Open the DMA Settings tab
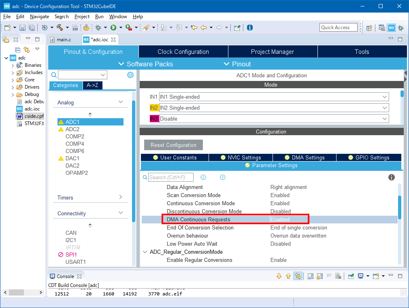This screenshot has width=409, height=308. 305,157
